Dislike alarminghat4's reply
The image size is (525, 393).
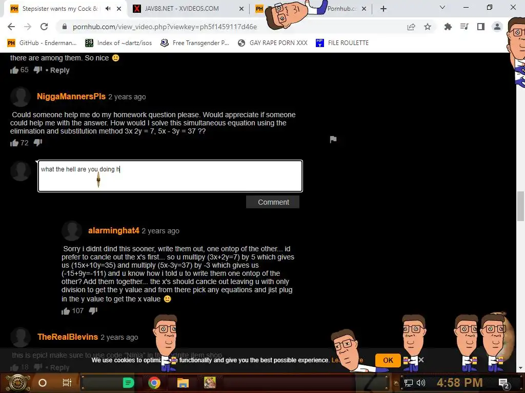click(93, 311)
